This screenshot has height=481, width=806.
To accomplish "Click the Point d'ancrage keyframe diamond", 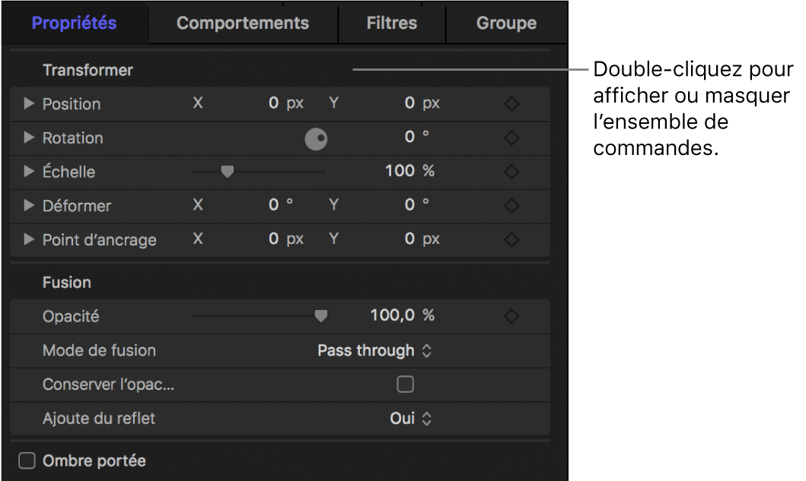I will click(511, 240).
